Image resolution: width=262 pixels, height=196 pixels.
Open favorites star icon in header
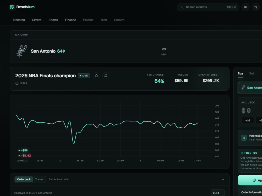[256, 7]
